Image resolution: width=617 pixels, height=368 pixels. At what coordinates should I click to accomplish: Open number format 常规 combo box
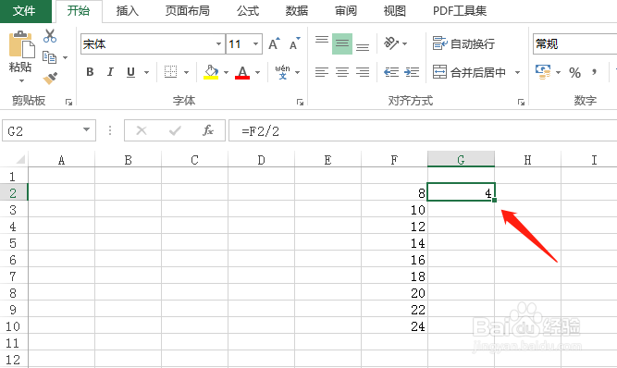pos(574,43)
